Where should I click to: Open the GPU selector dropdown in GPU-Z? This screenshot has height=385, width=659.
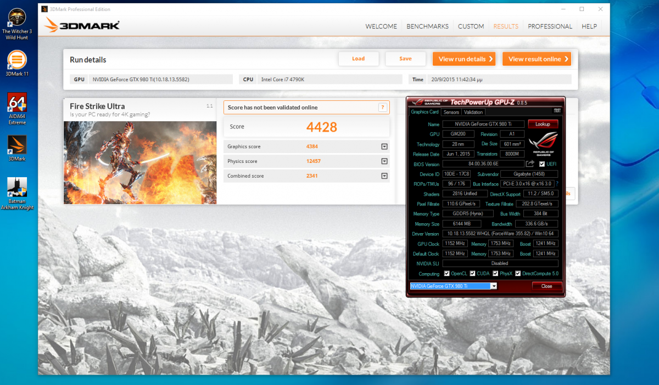pos(494,286)
